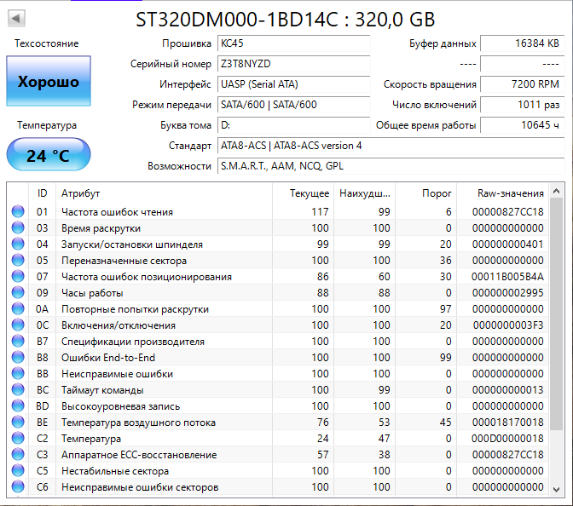The image size is (573, 506).
Task: Click the Буква тома field D:
Action: [294, 125]
